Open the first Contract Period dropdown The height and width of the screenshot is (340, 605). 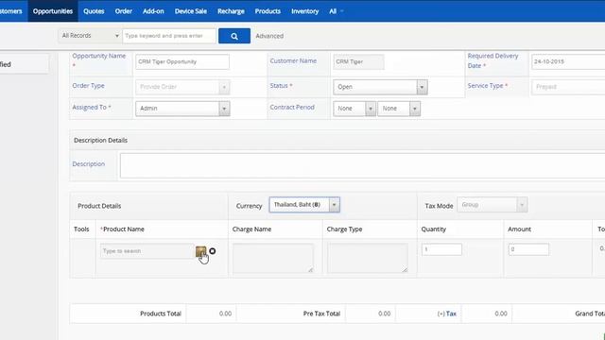click(354, 109)
